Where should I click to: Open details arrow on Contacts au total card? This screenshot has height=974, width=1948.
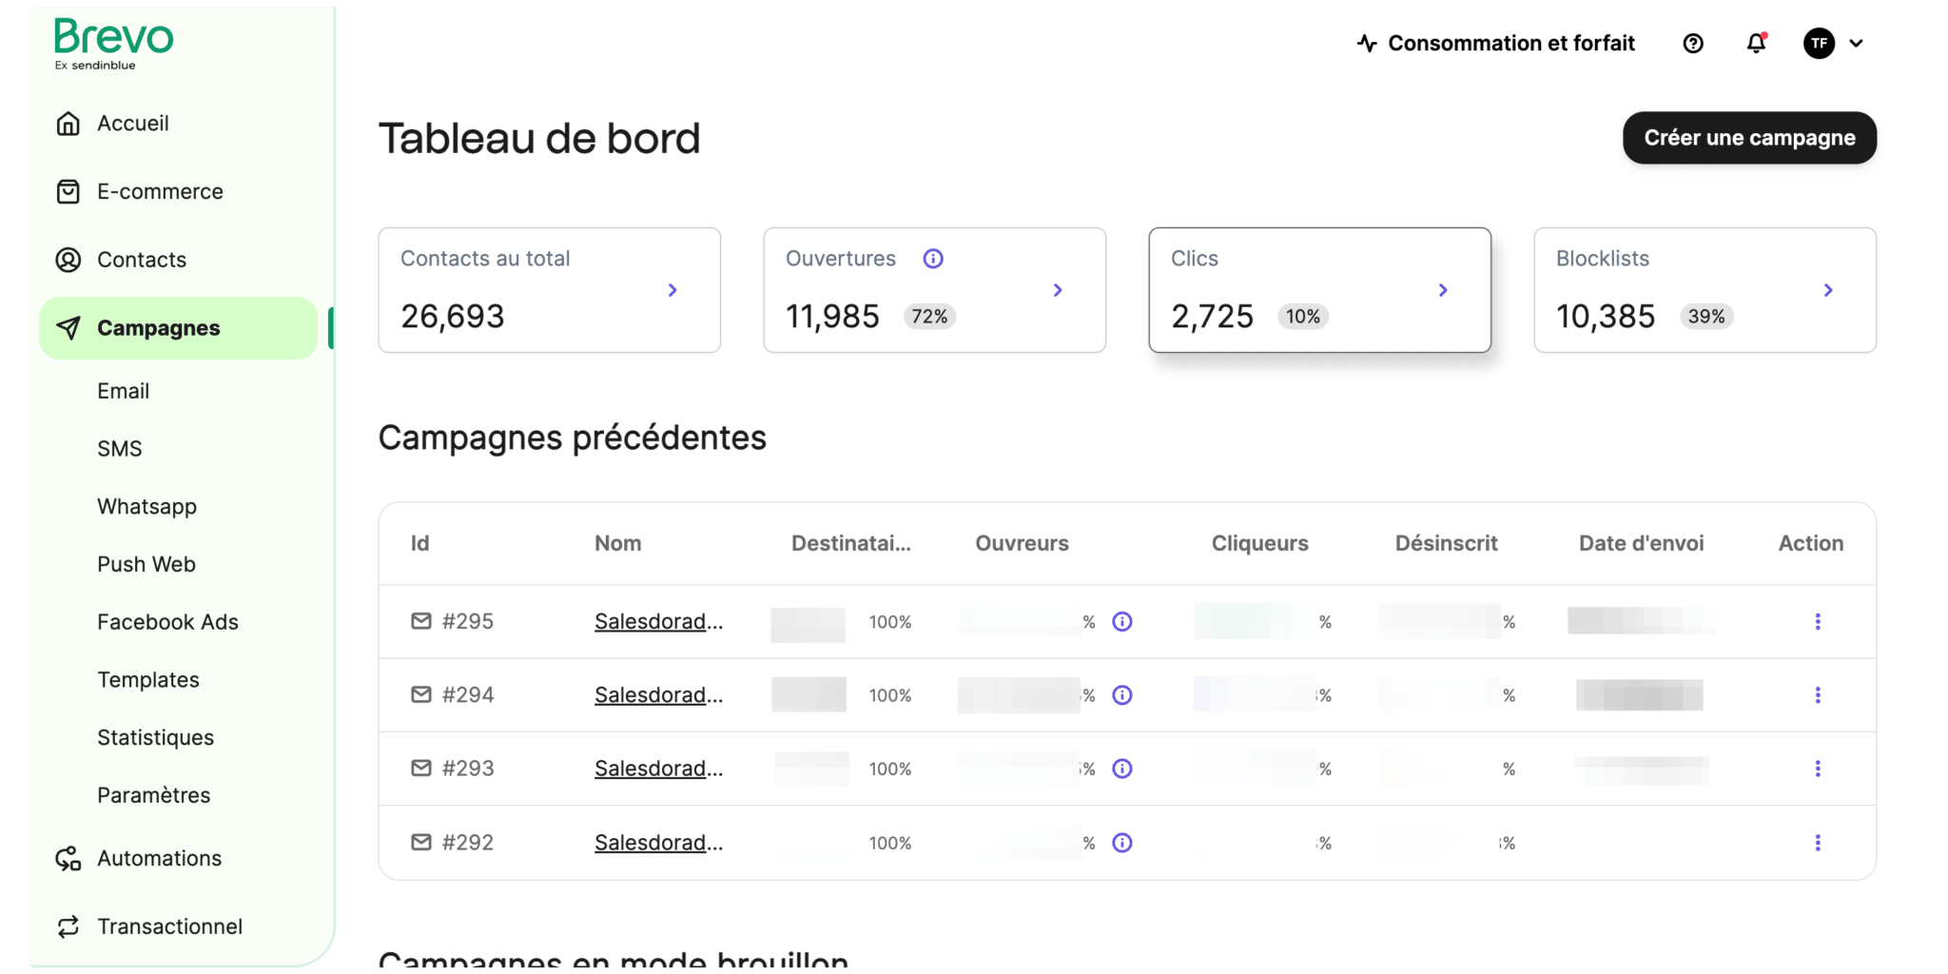point(673,290)
